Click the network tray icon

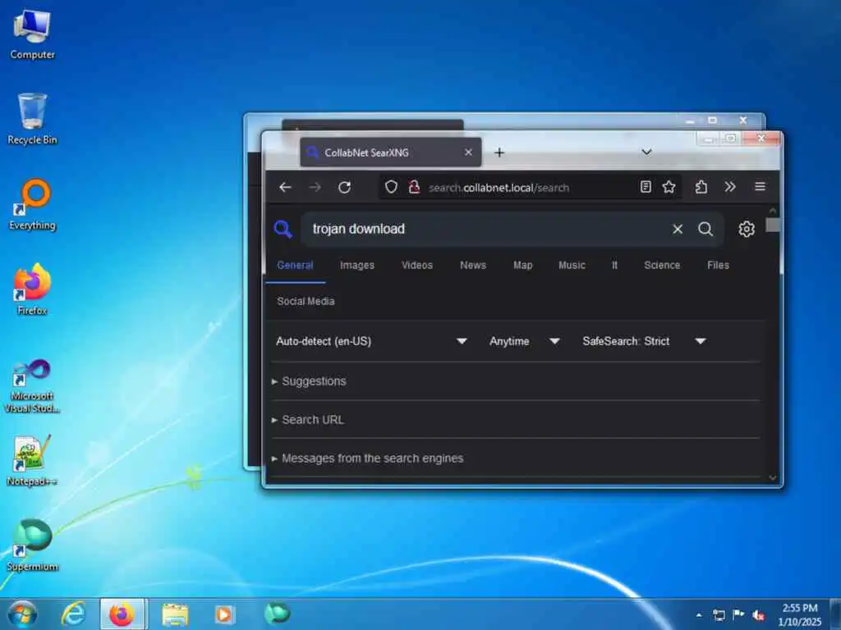(719, 615)
